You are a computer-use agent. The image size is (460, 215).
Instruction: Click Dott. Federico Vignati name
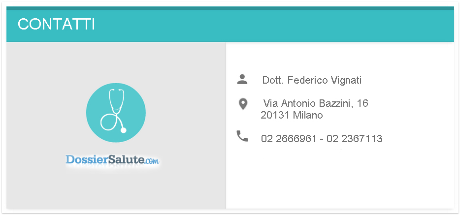click(x=312, y=80)
